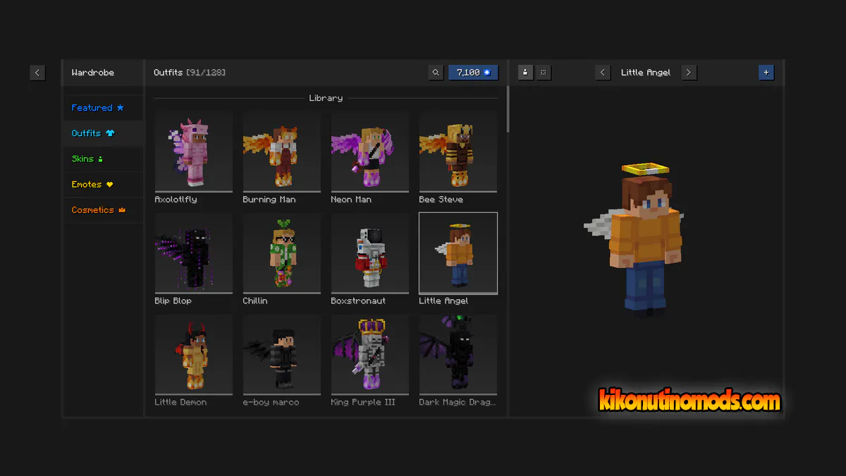Screen dimensions: 846x476
Task: Click the outfit list scrollbar
Action: [x=508, y=109]
